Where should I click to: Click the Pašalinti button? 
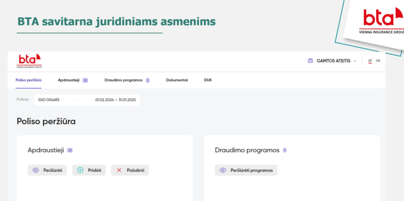(x=130, y=170)
